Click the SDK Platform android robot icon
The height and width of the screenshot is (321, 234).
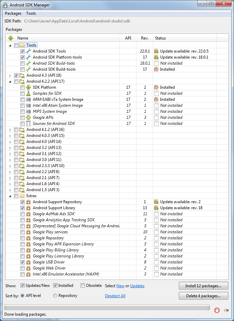[x=28, y=87]
